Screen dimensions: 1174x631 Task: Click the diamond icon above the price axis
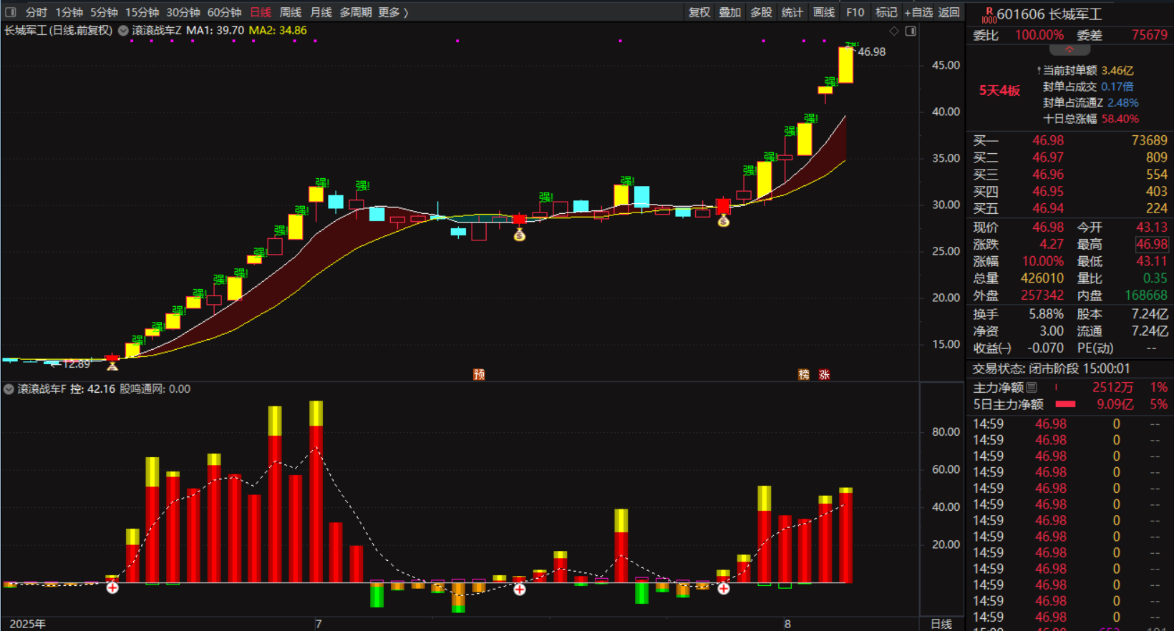click(893, 31)
